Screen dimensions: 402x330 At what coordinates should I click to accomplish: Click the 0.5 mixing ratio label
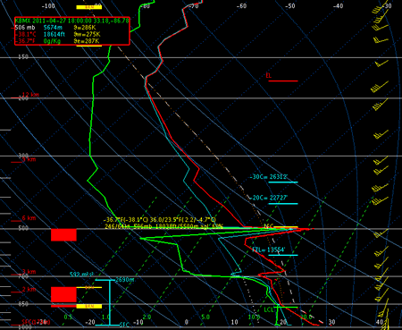(x=68, y=317)
